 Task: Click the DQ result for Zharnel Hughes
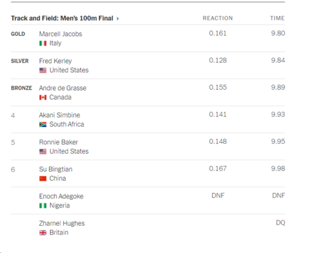point(280,222)
